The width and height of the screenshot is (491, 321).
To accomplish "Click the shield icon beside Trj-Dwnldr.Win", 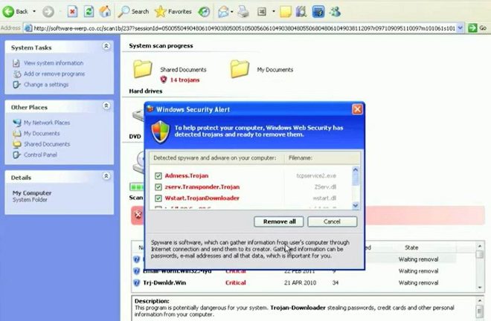I will 137,283.
